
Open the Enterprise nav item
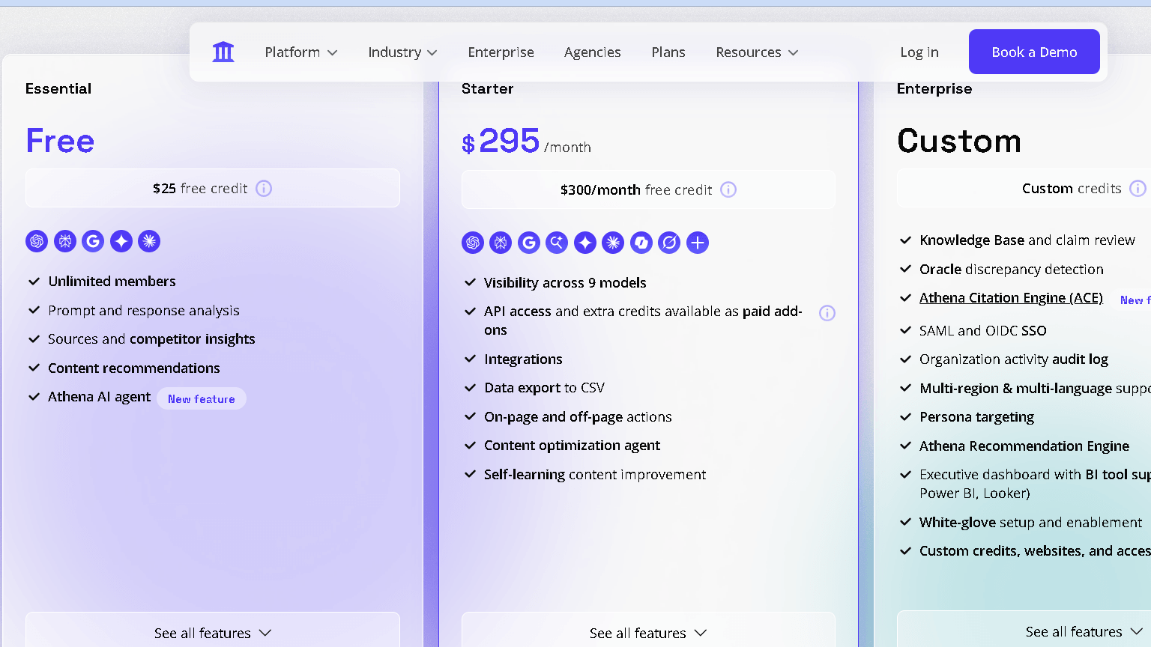(501, 52)
